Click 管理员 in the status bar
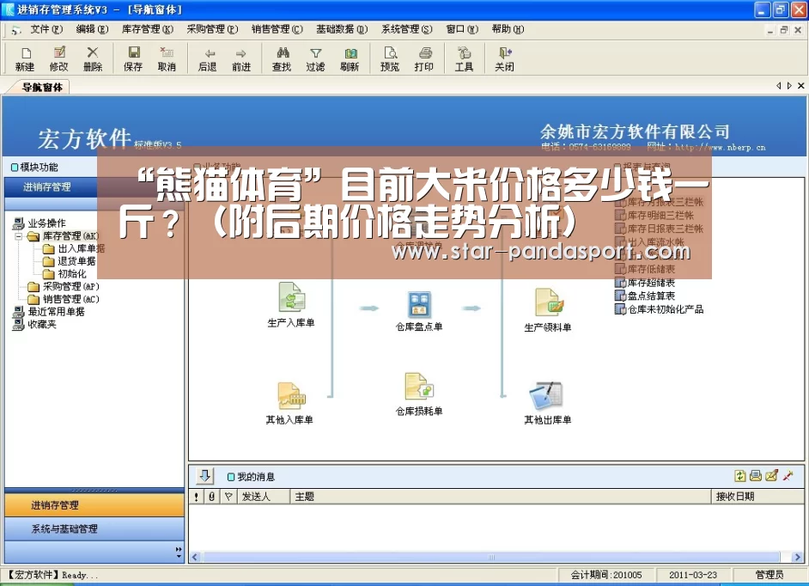Screen dimensions: 809x586 [769, 575]
